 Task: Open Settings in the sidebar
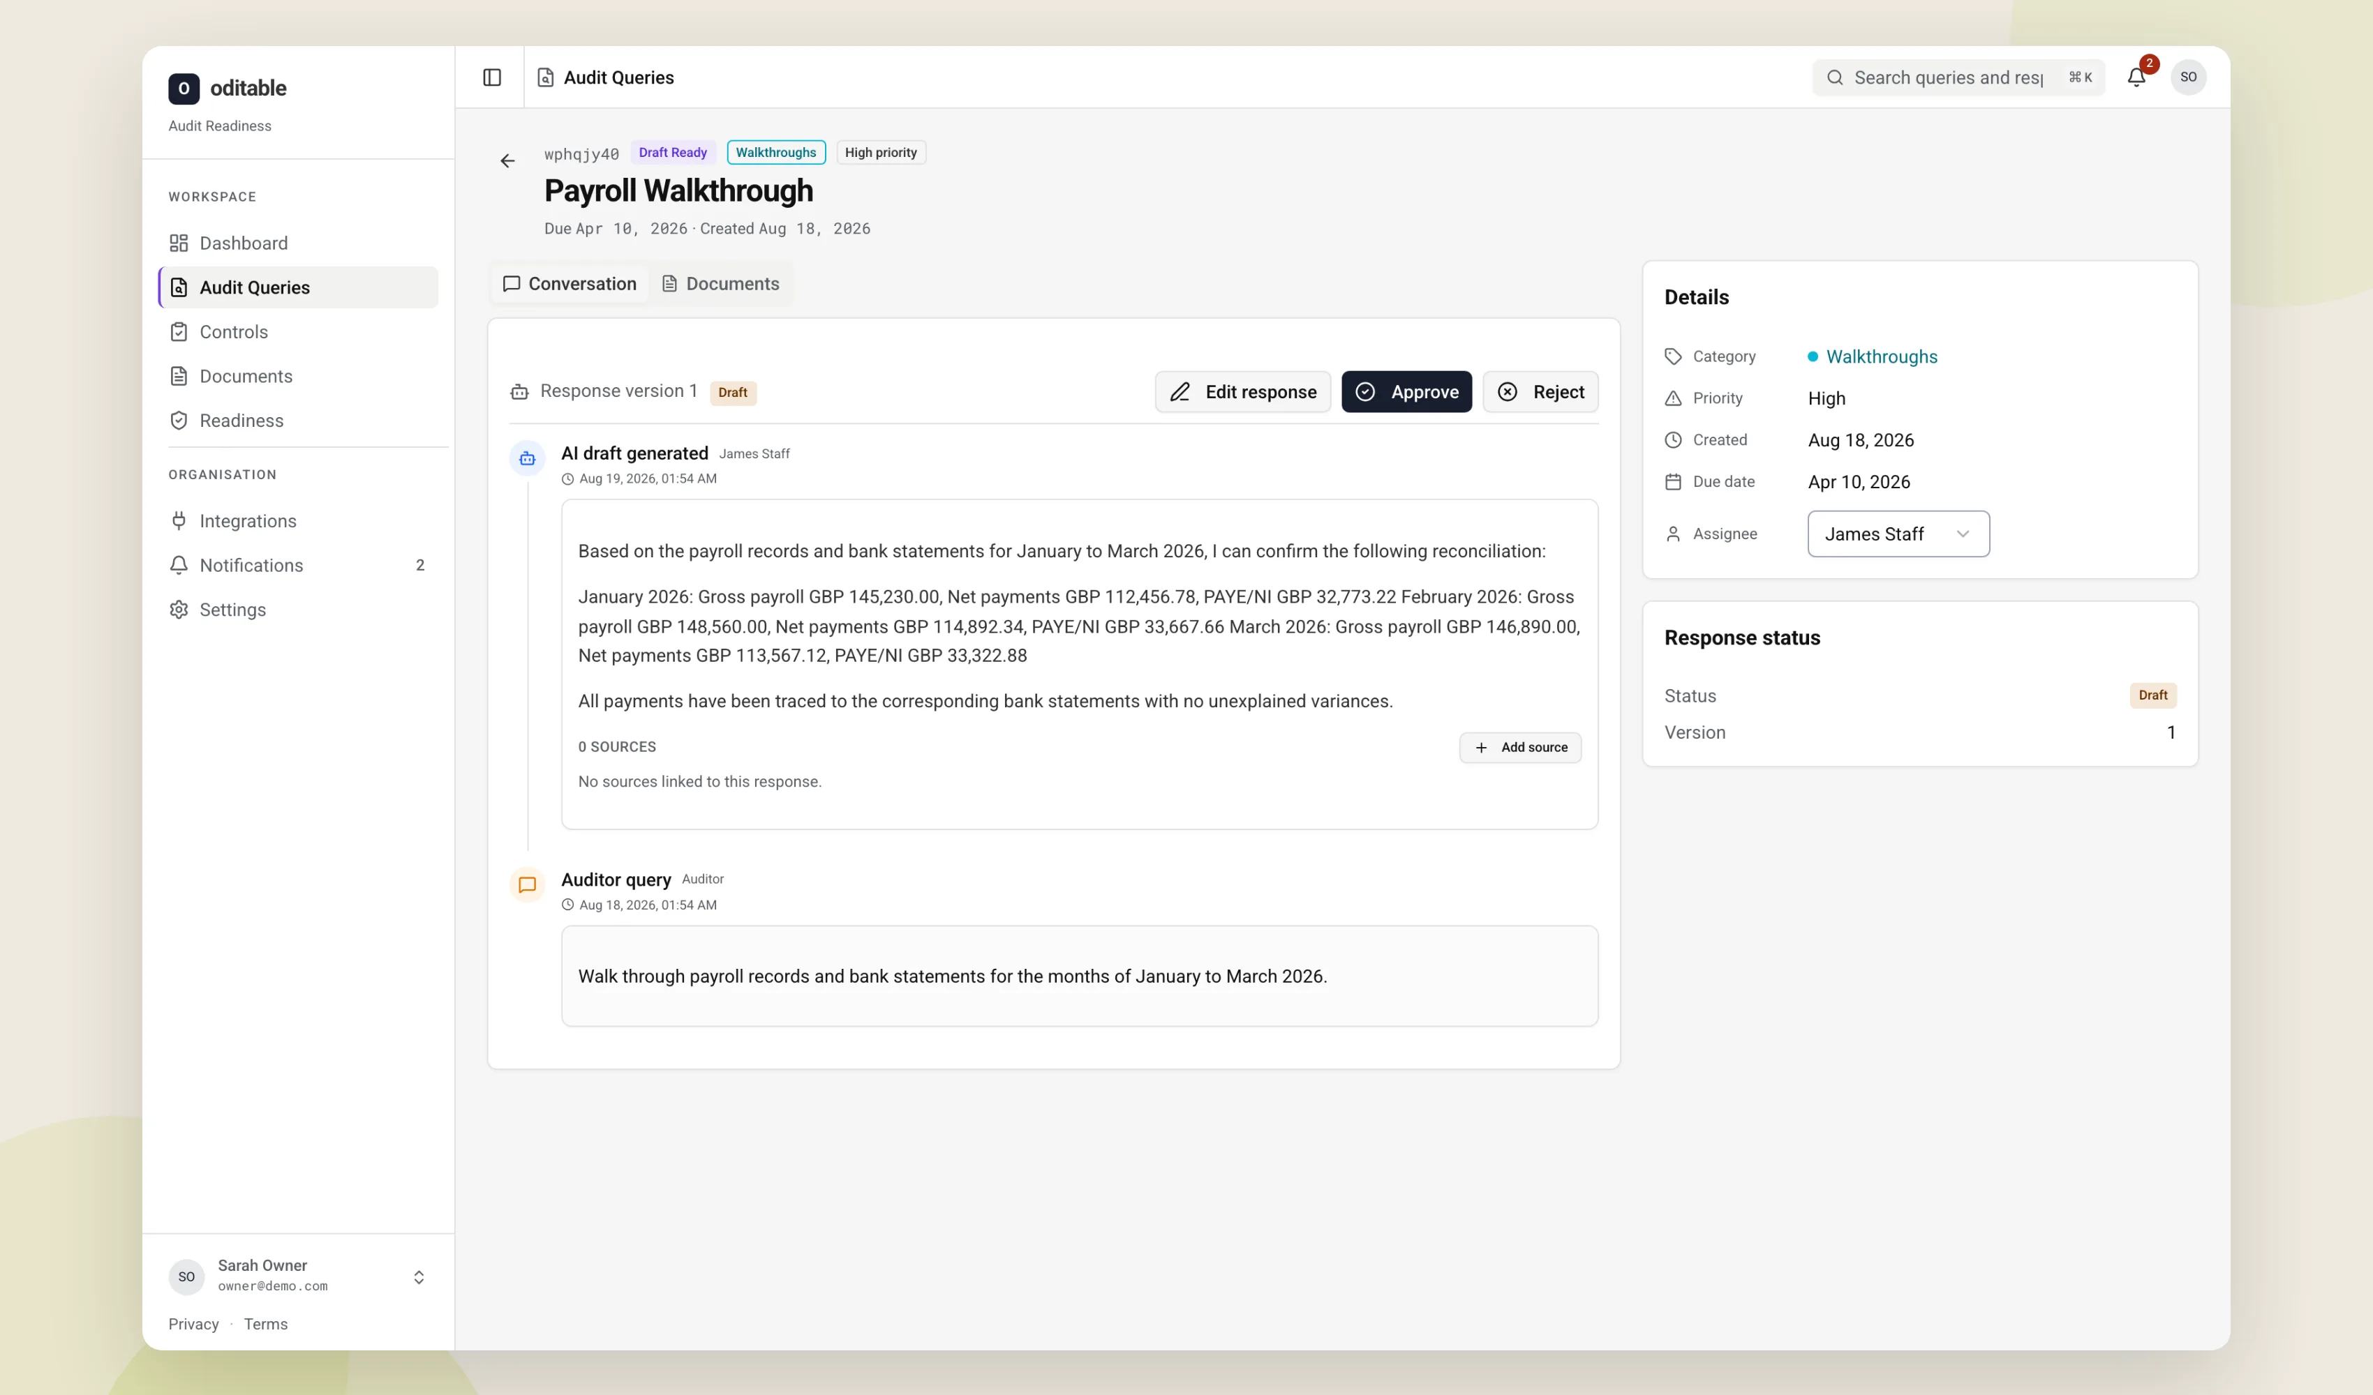(x=299, y=609)
